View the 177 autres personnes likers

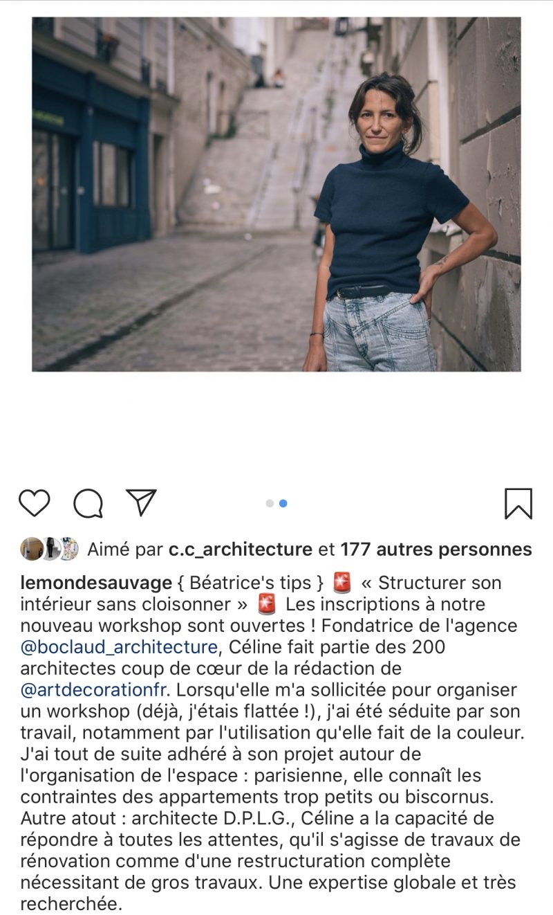[436, 550]
